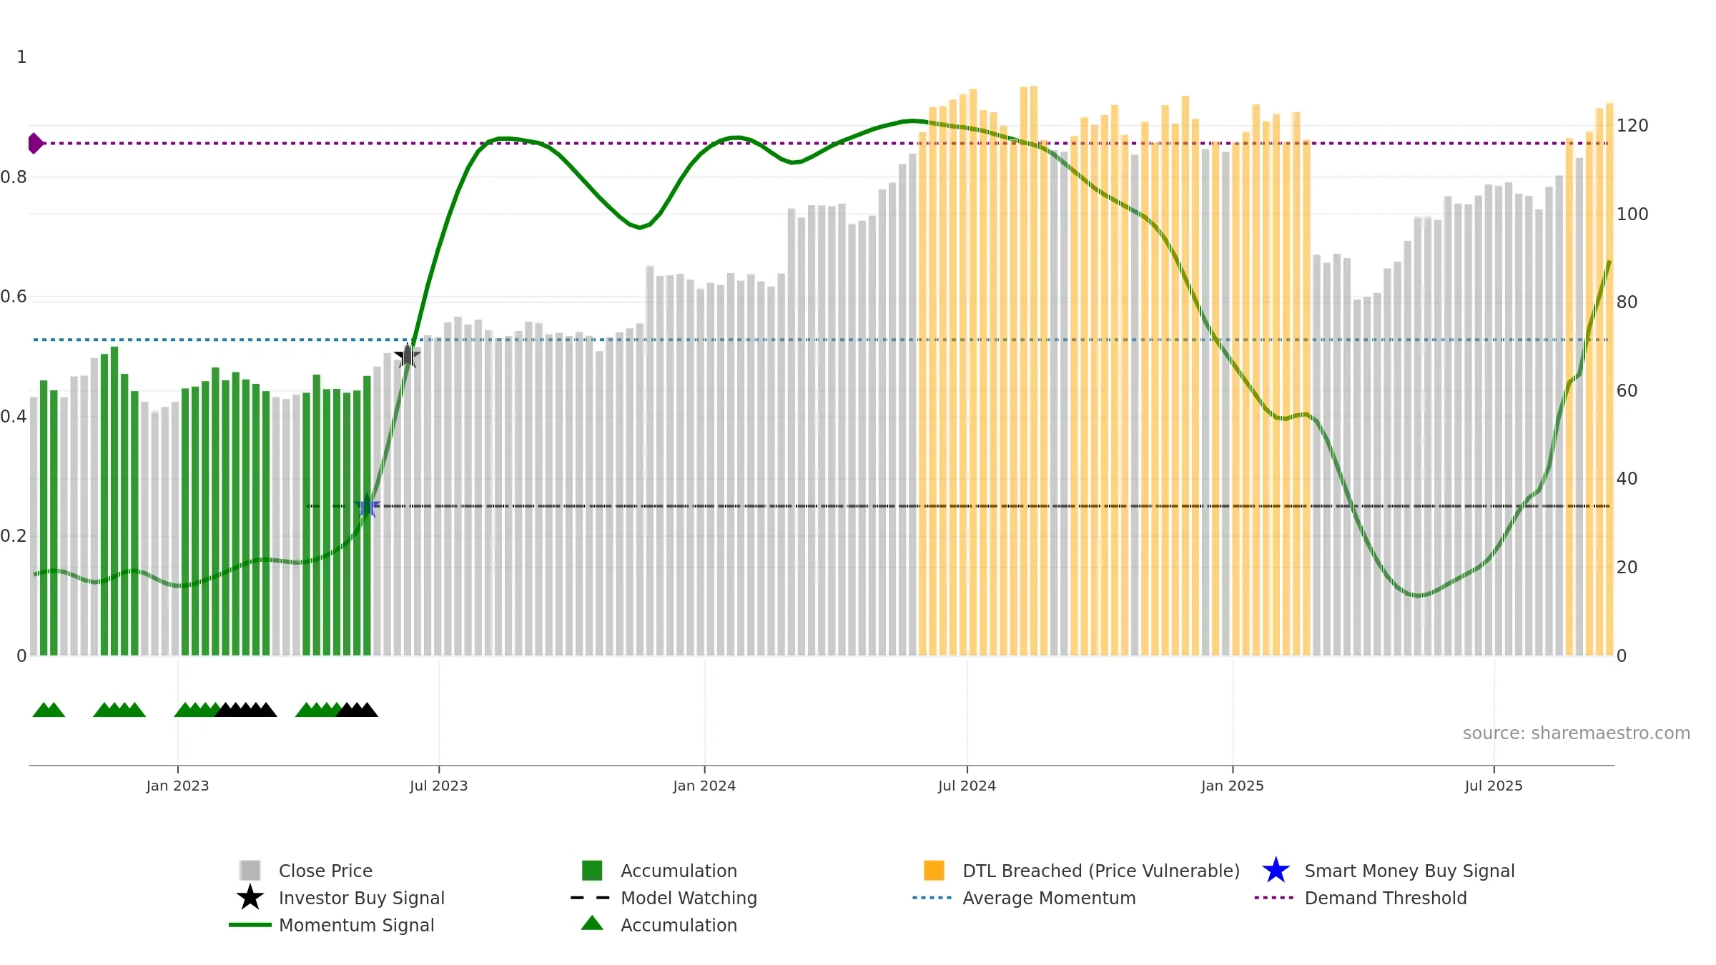
Task: Click the green triangle Accumulation legend icon
Action: (592, 923)
